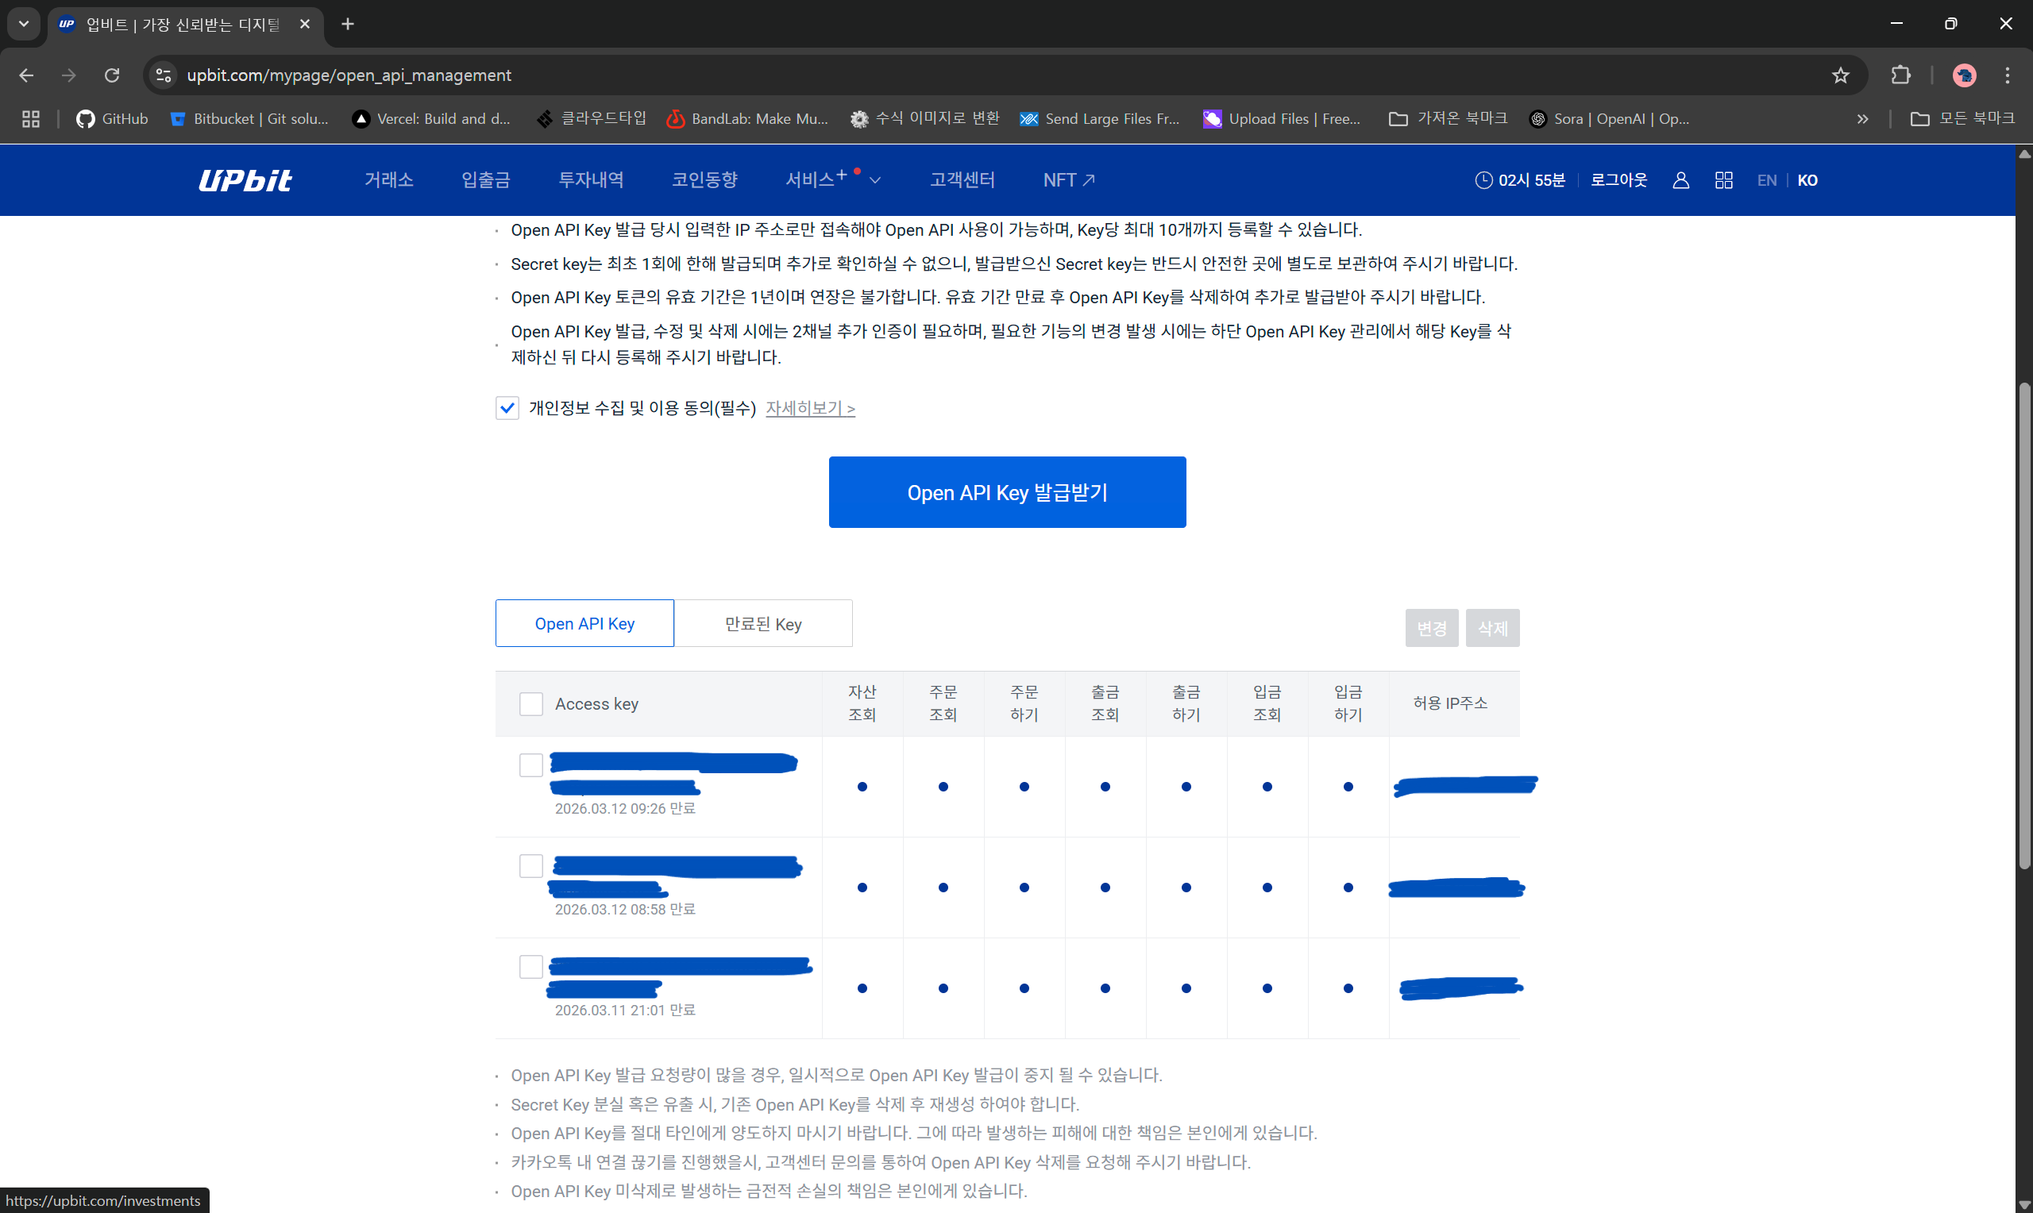Click 로그아웃 in header

(1618, 180)
